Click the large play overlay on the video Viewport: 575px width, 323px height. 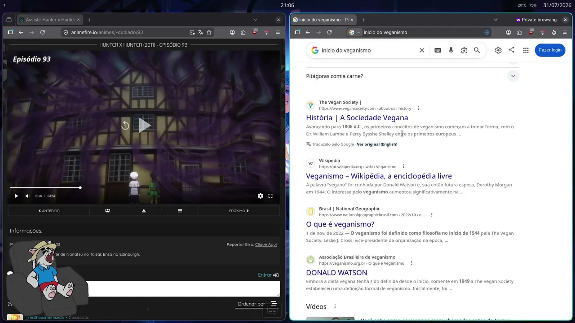click(x=144, y=125)
